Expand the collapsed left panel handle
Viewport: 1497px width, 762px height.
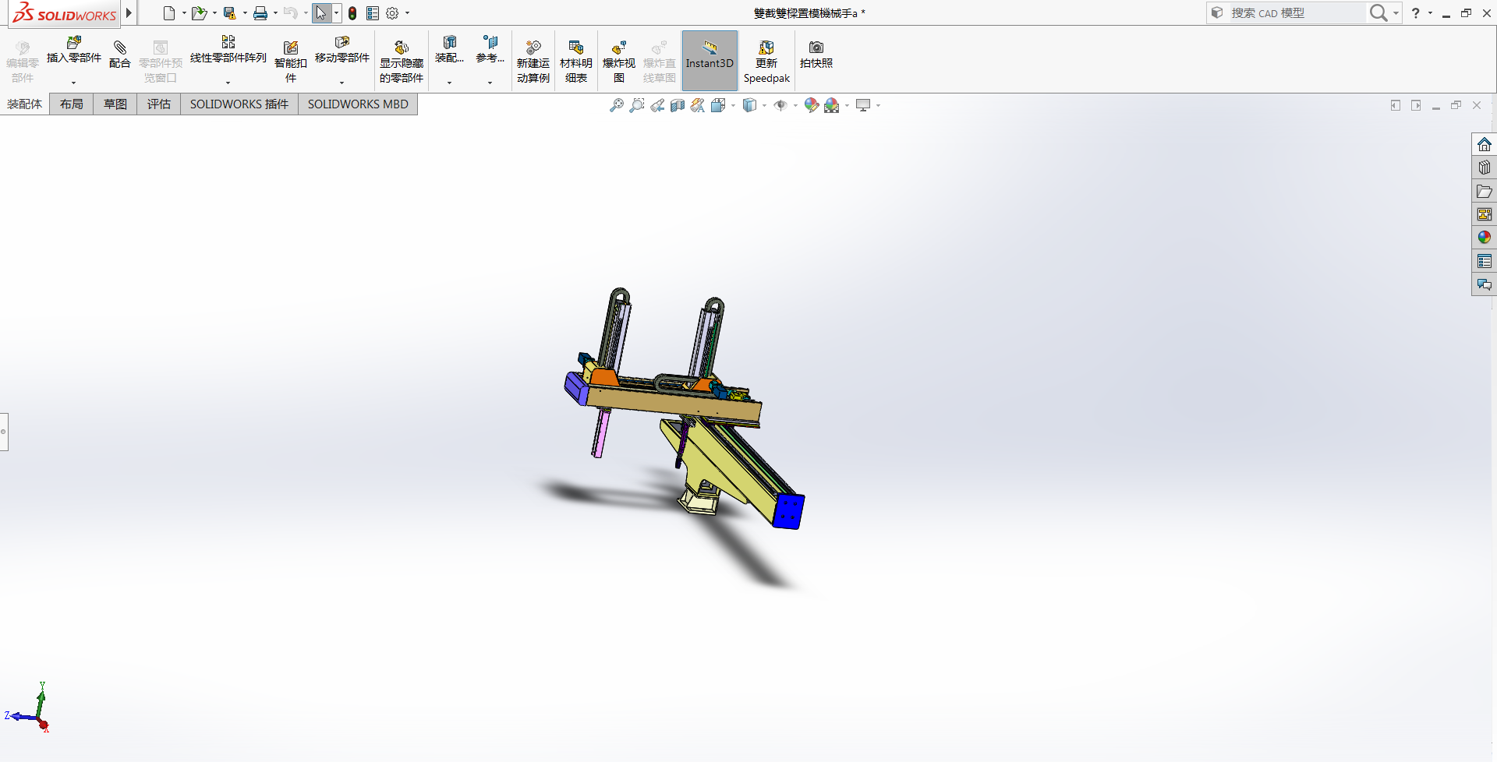tap(4, 431)
